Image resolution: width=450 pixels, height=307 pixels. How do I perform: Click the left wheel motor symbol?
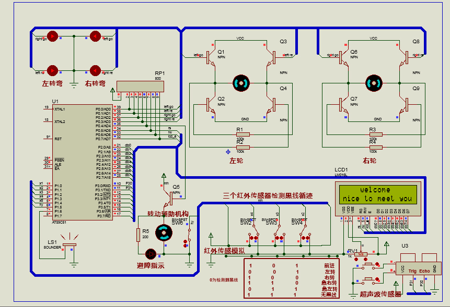click(x=241, y=83)
